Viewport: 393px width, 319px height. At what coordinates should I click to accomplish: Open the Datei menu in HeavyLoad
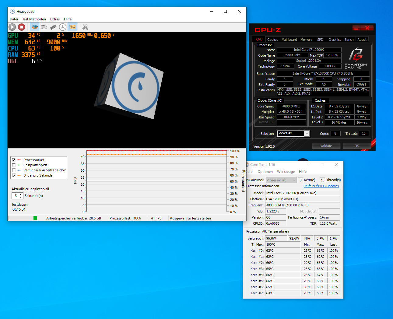click(14, 19)
